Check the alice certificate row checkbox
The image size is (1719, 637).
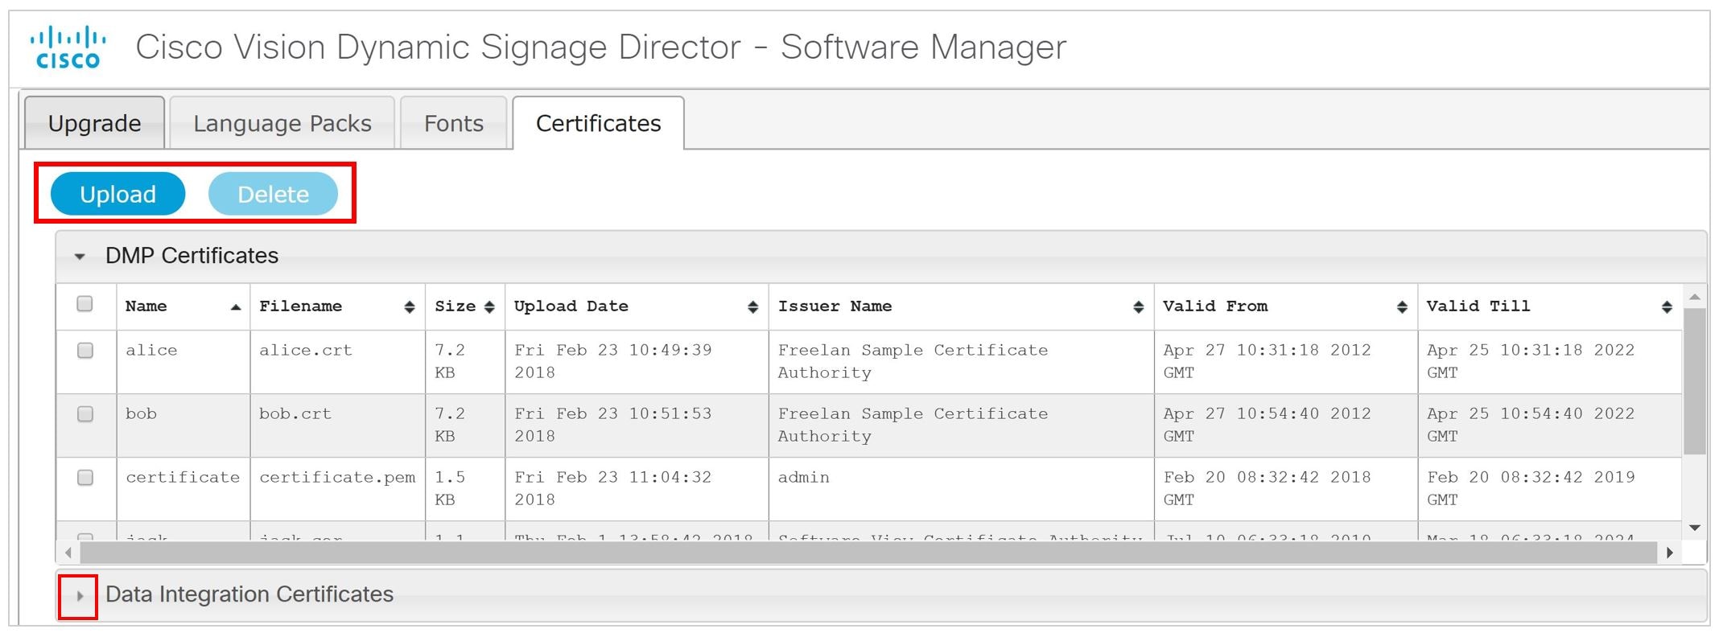point(85,350)
